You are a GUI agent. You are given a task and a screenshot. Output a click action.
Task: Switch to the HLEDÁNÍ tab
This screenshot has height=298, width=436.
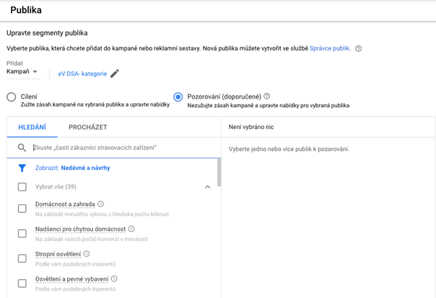coord(32,127)
